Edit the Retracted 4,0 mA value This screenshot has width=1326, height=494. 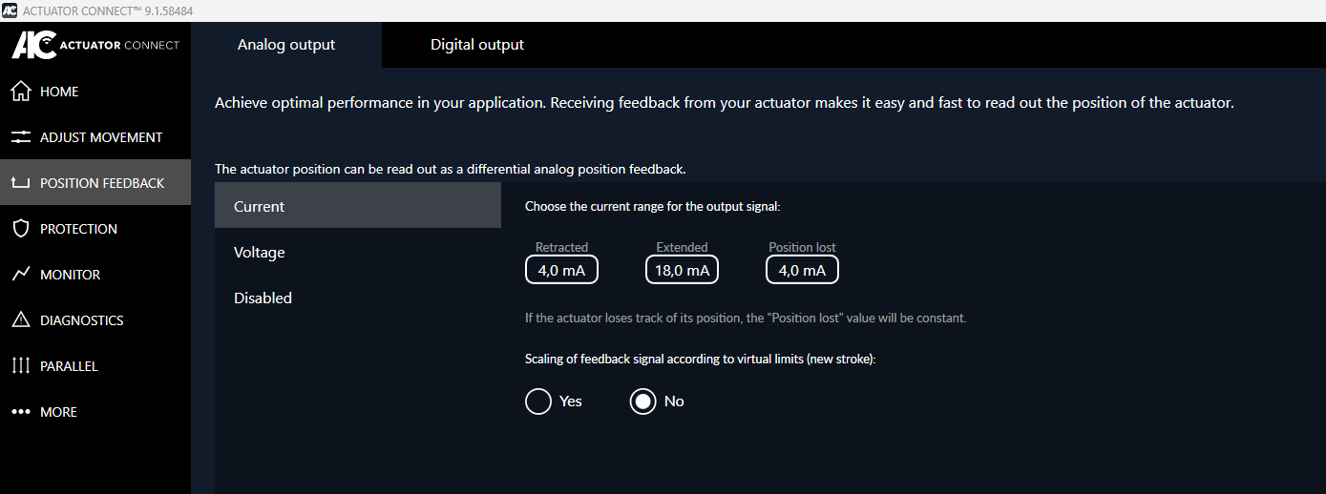coord(561,270)
